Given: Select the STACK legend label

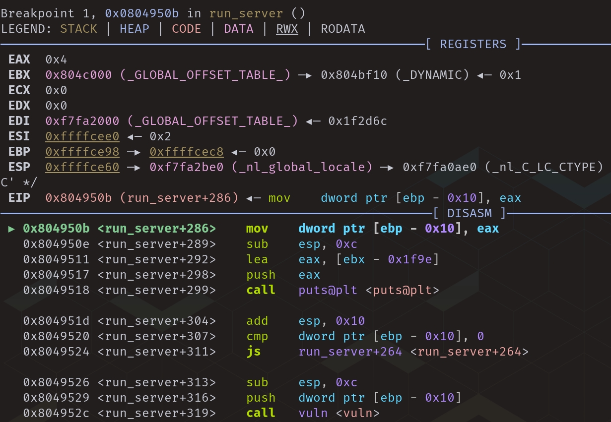Looking at the screenshot, I should point(78,29).
